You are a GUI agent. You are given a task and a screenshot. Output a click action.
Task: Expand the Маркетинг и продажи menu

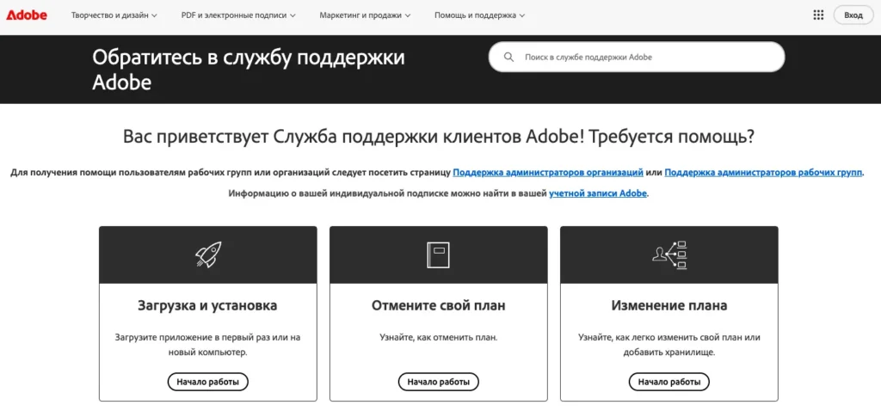coord(365,15)
